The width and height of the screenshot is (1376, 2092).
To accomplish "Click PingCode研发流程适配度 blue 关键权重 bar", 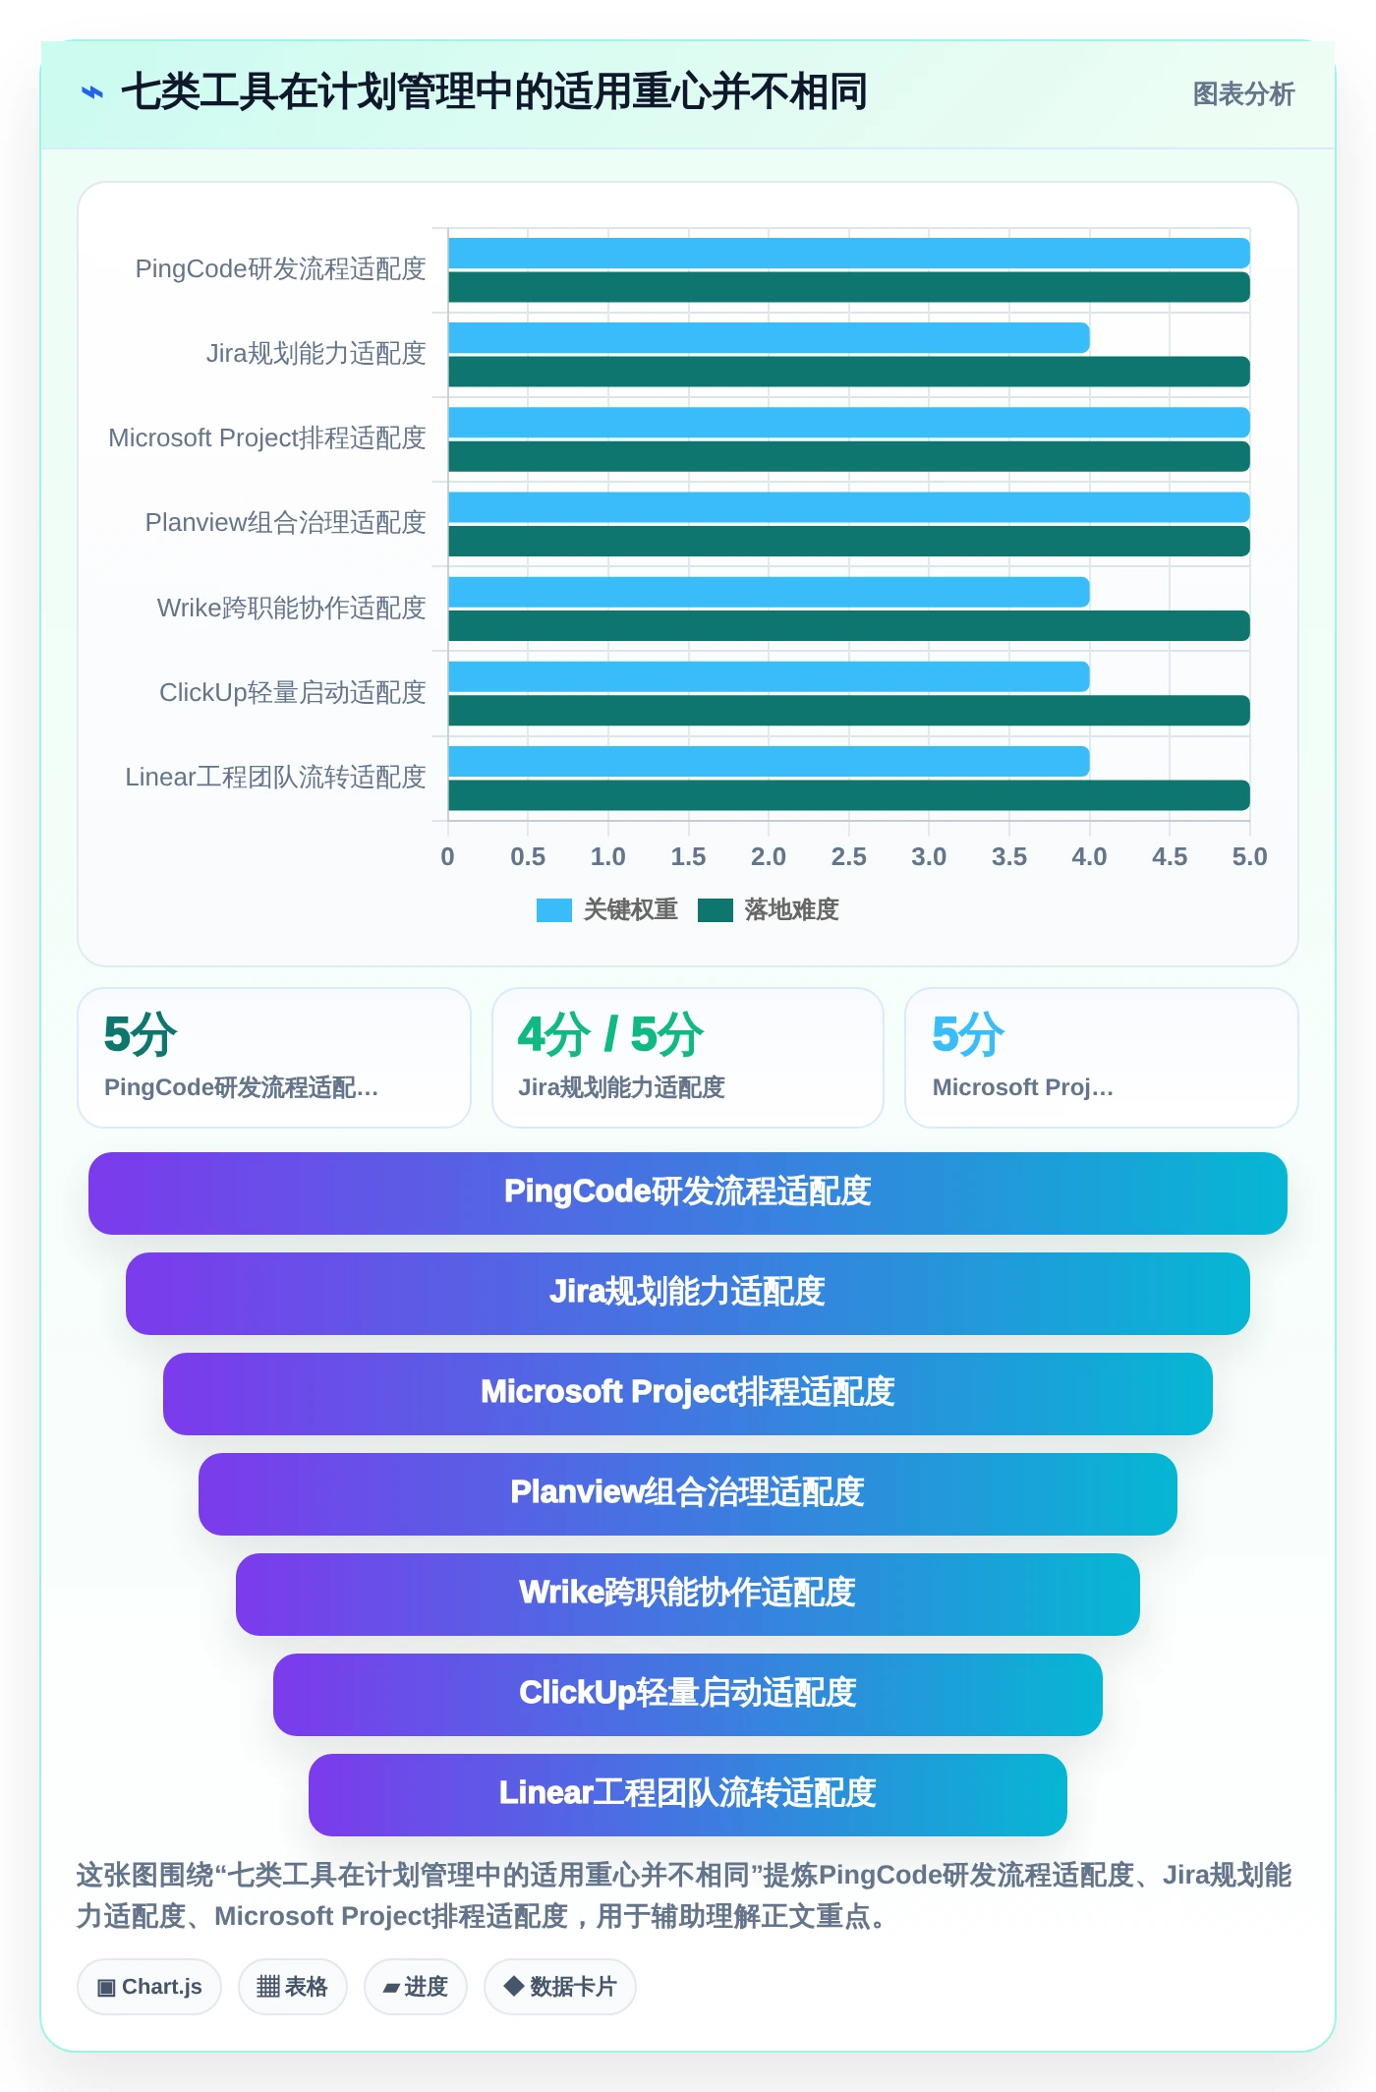I will pos(848,254).
